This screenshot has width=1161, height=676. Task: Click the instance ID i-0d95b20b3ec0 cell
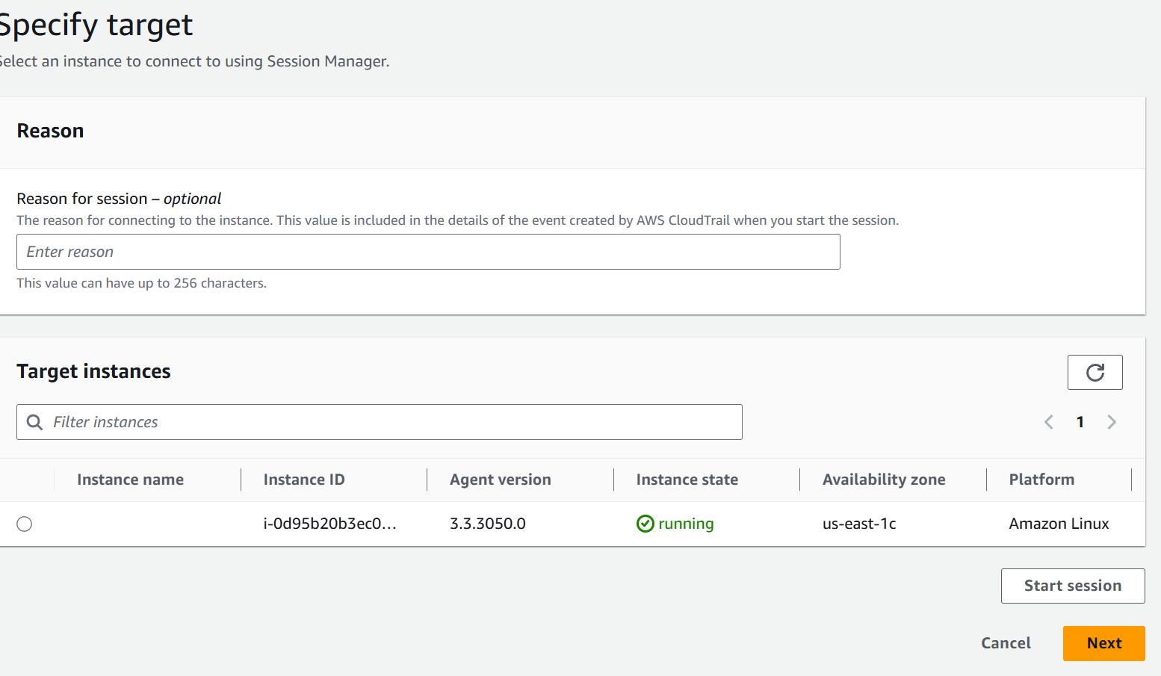click(x=329, y=524)
